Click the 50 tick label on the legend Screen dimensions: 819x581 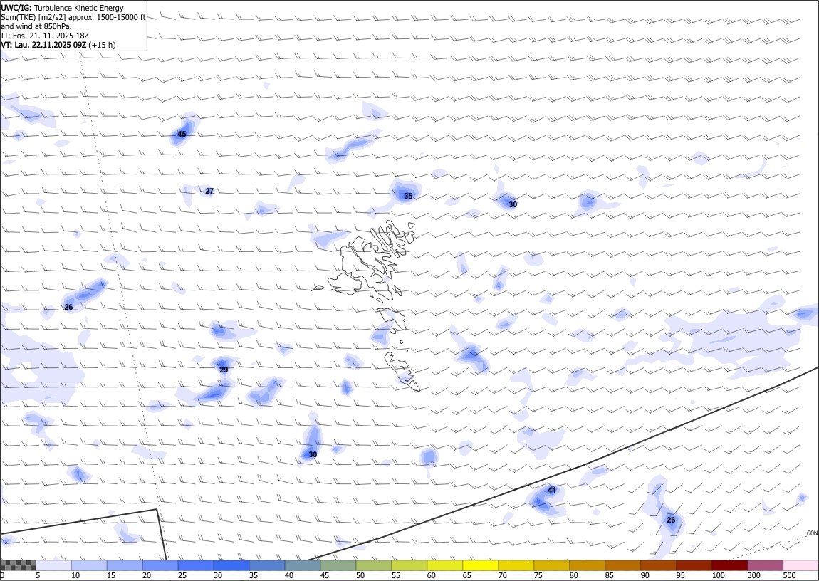pos(360,575)
